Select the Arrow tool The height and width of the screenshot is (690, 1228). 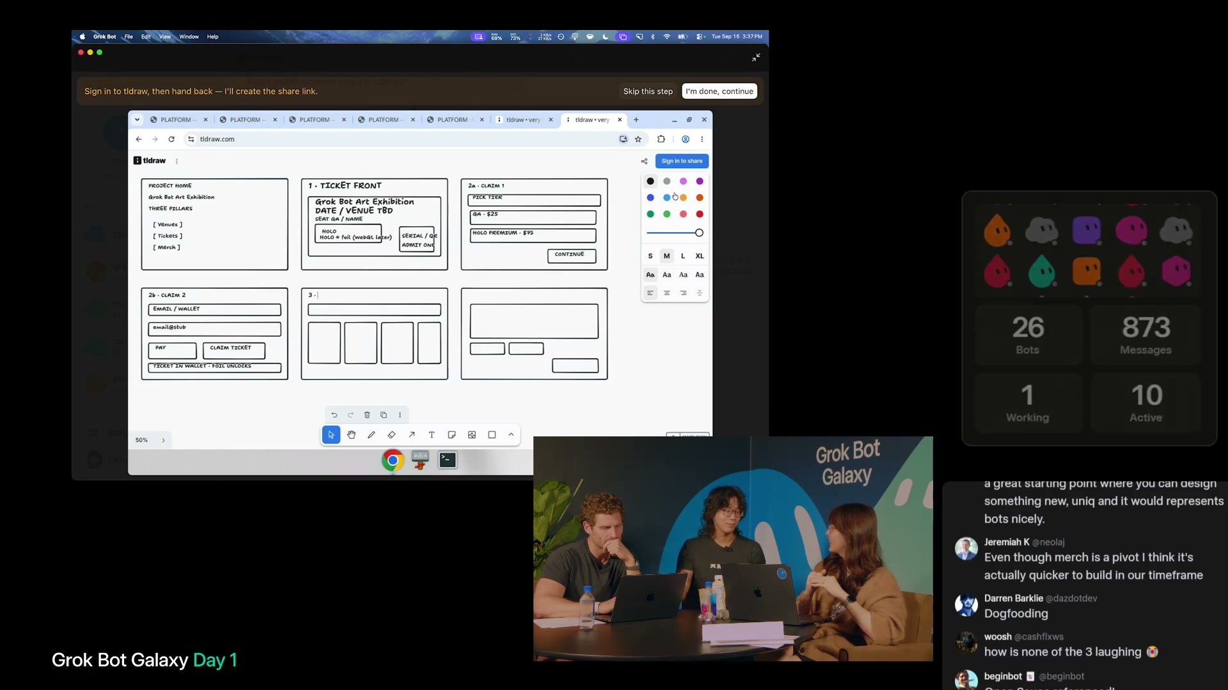[411, 435]
